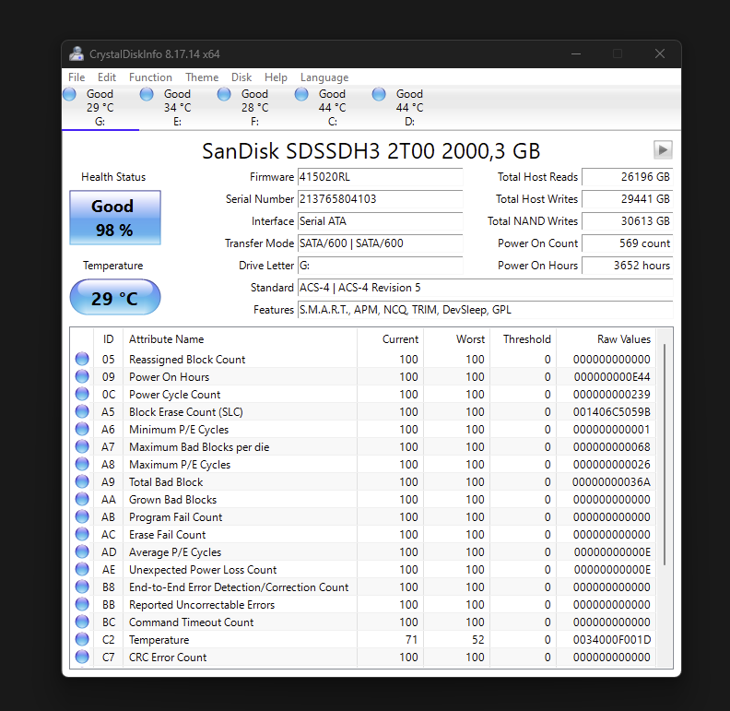This screenshot has width=730, height=711.
Task: Click the Good 98 % health status button
Action: coord(115,218)
